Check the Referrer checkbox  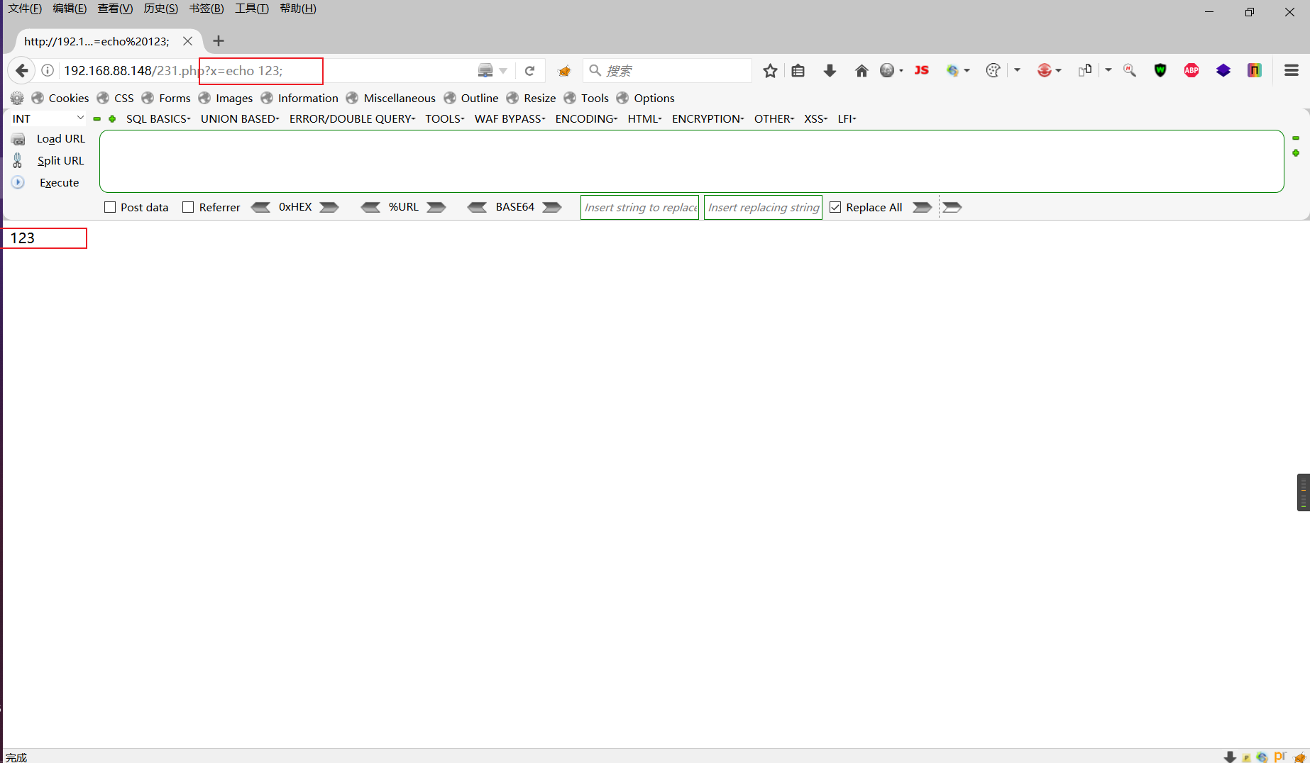(188, 206)
